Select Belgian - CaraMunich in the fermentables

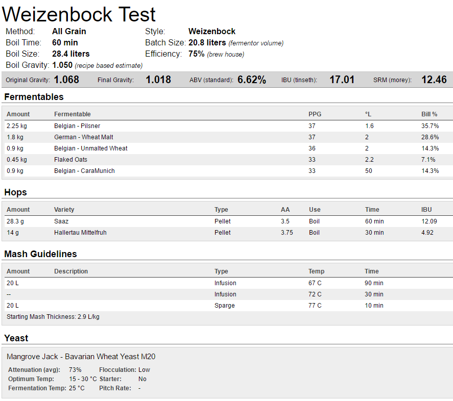(84, 171)
